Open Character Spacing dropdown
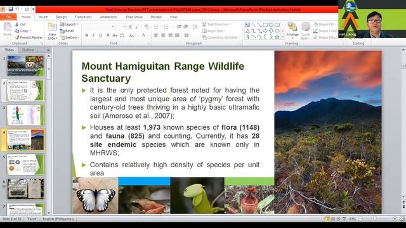 [122, 35]
